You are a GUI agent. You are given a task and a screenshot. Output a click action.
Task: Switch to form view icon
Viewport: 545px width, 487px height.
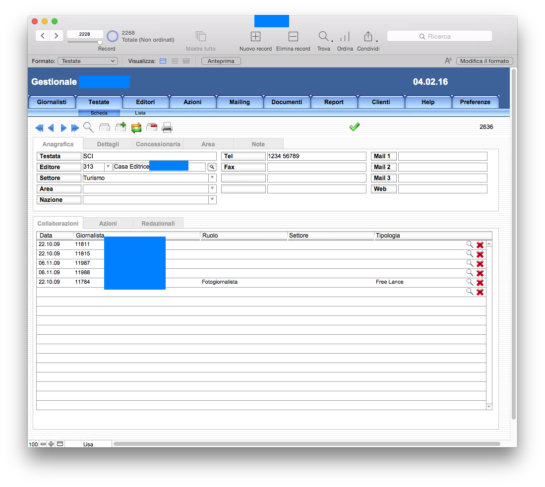[x=163, y=61]
